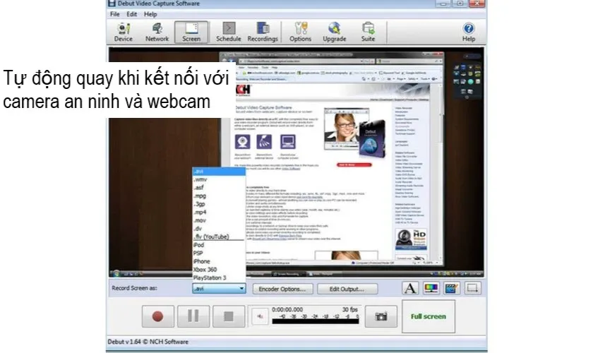Open Help from the toolbar
This screenshot has height=353, width=593.
[468, 32]
